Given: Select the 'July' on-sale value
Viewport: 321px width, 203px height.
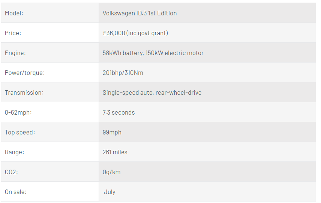Looking at the screenshot, I should (x=109, y=192).
